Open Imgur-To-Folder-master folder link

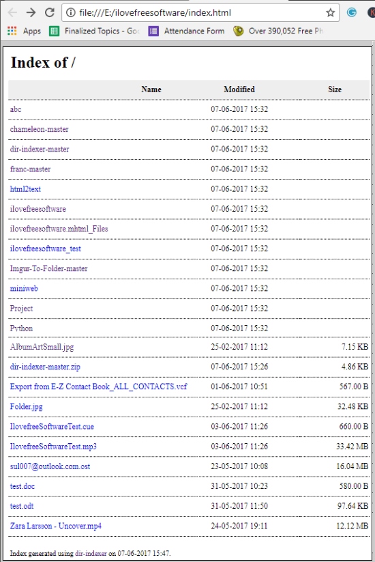(48, 268)
